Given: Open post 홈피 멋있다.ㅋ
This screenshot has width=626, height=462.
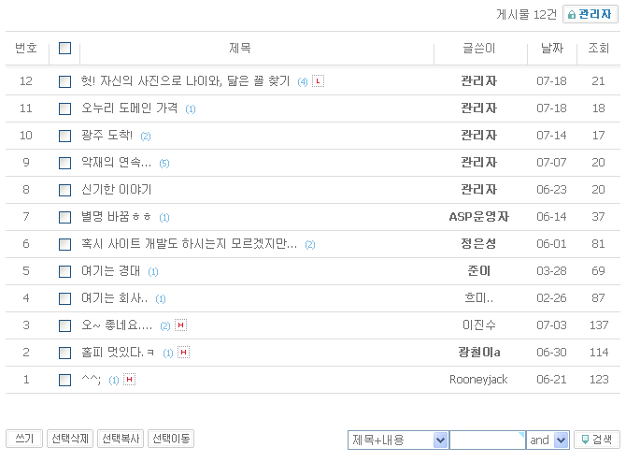Looking at the screenshot, I should click(x=118, y=353).
